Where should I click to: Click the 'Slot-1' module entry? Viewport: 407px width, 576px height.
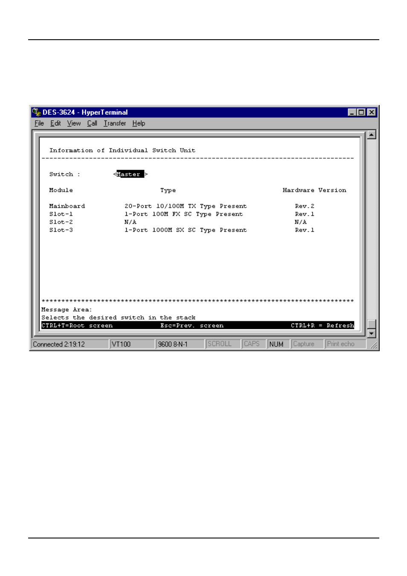(x=61, y=214)
